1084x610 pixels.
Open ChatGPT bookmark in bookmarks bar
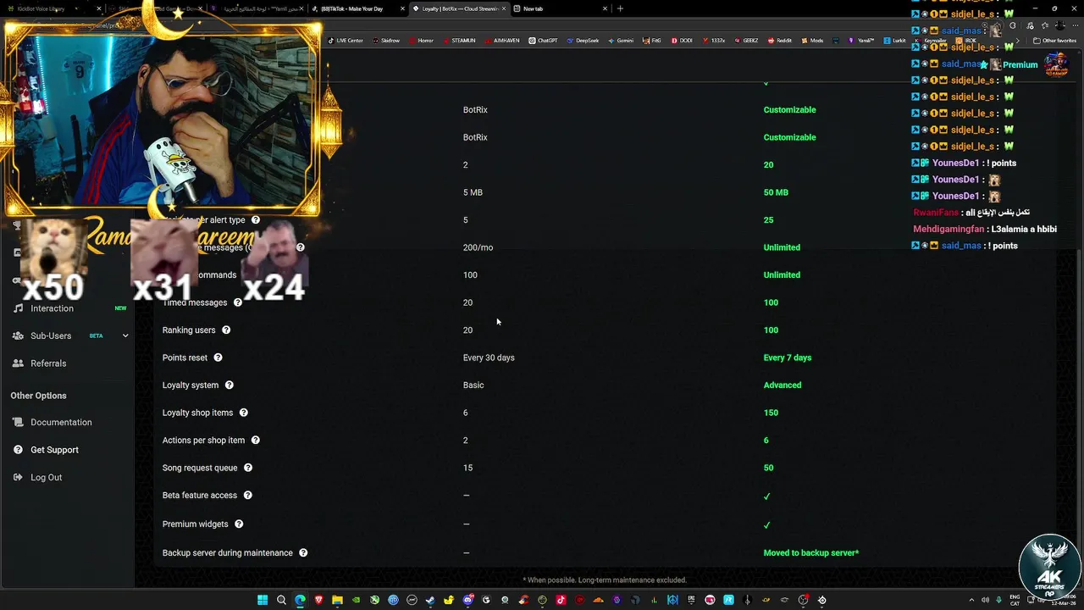coord(543,41)
